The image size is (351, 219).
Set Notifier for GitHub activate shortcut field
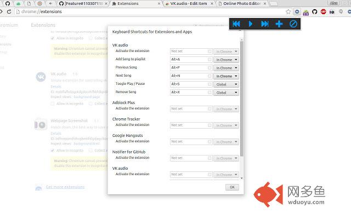pos(191,158)
